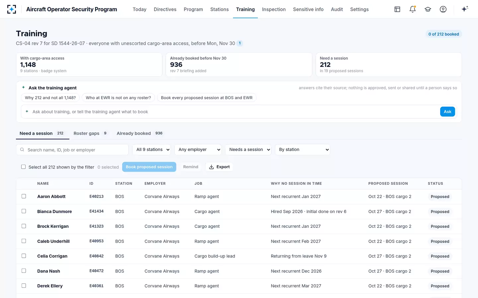Screen dimensions: 478x298
Task: Click sparkle icon beside Ask the training agent
Action: pos(23,87)
